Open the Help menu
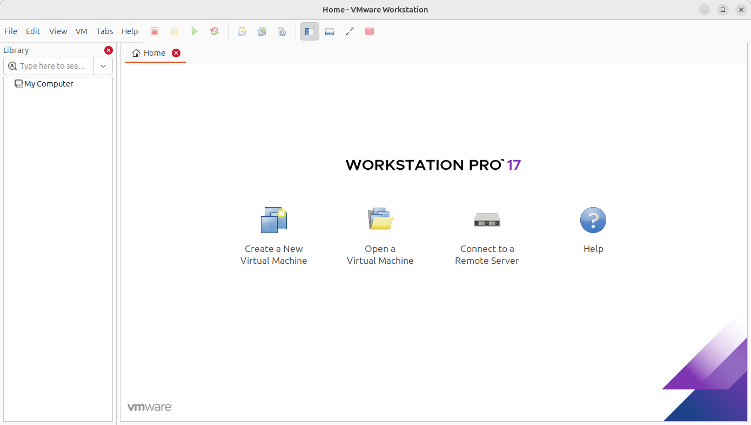751x425 pixels. 130,31
